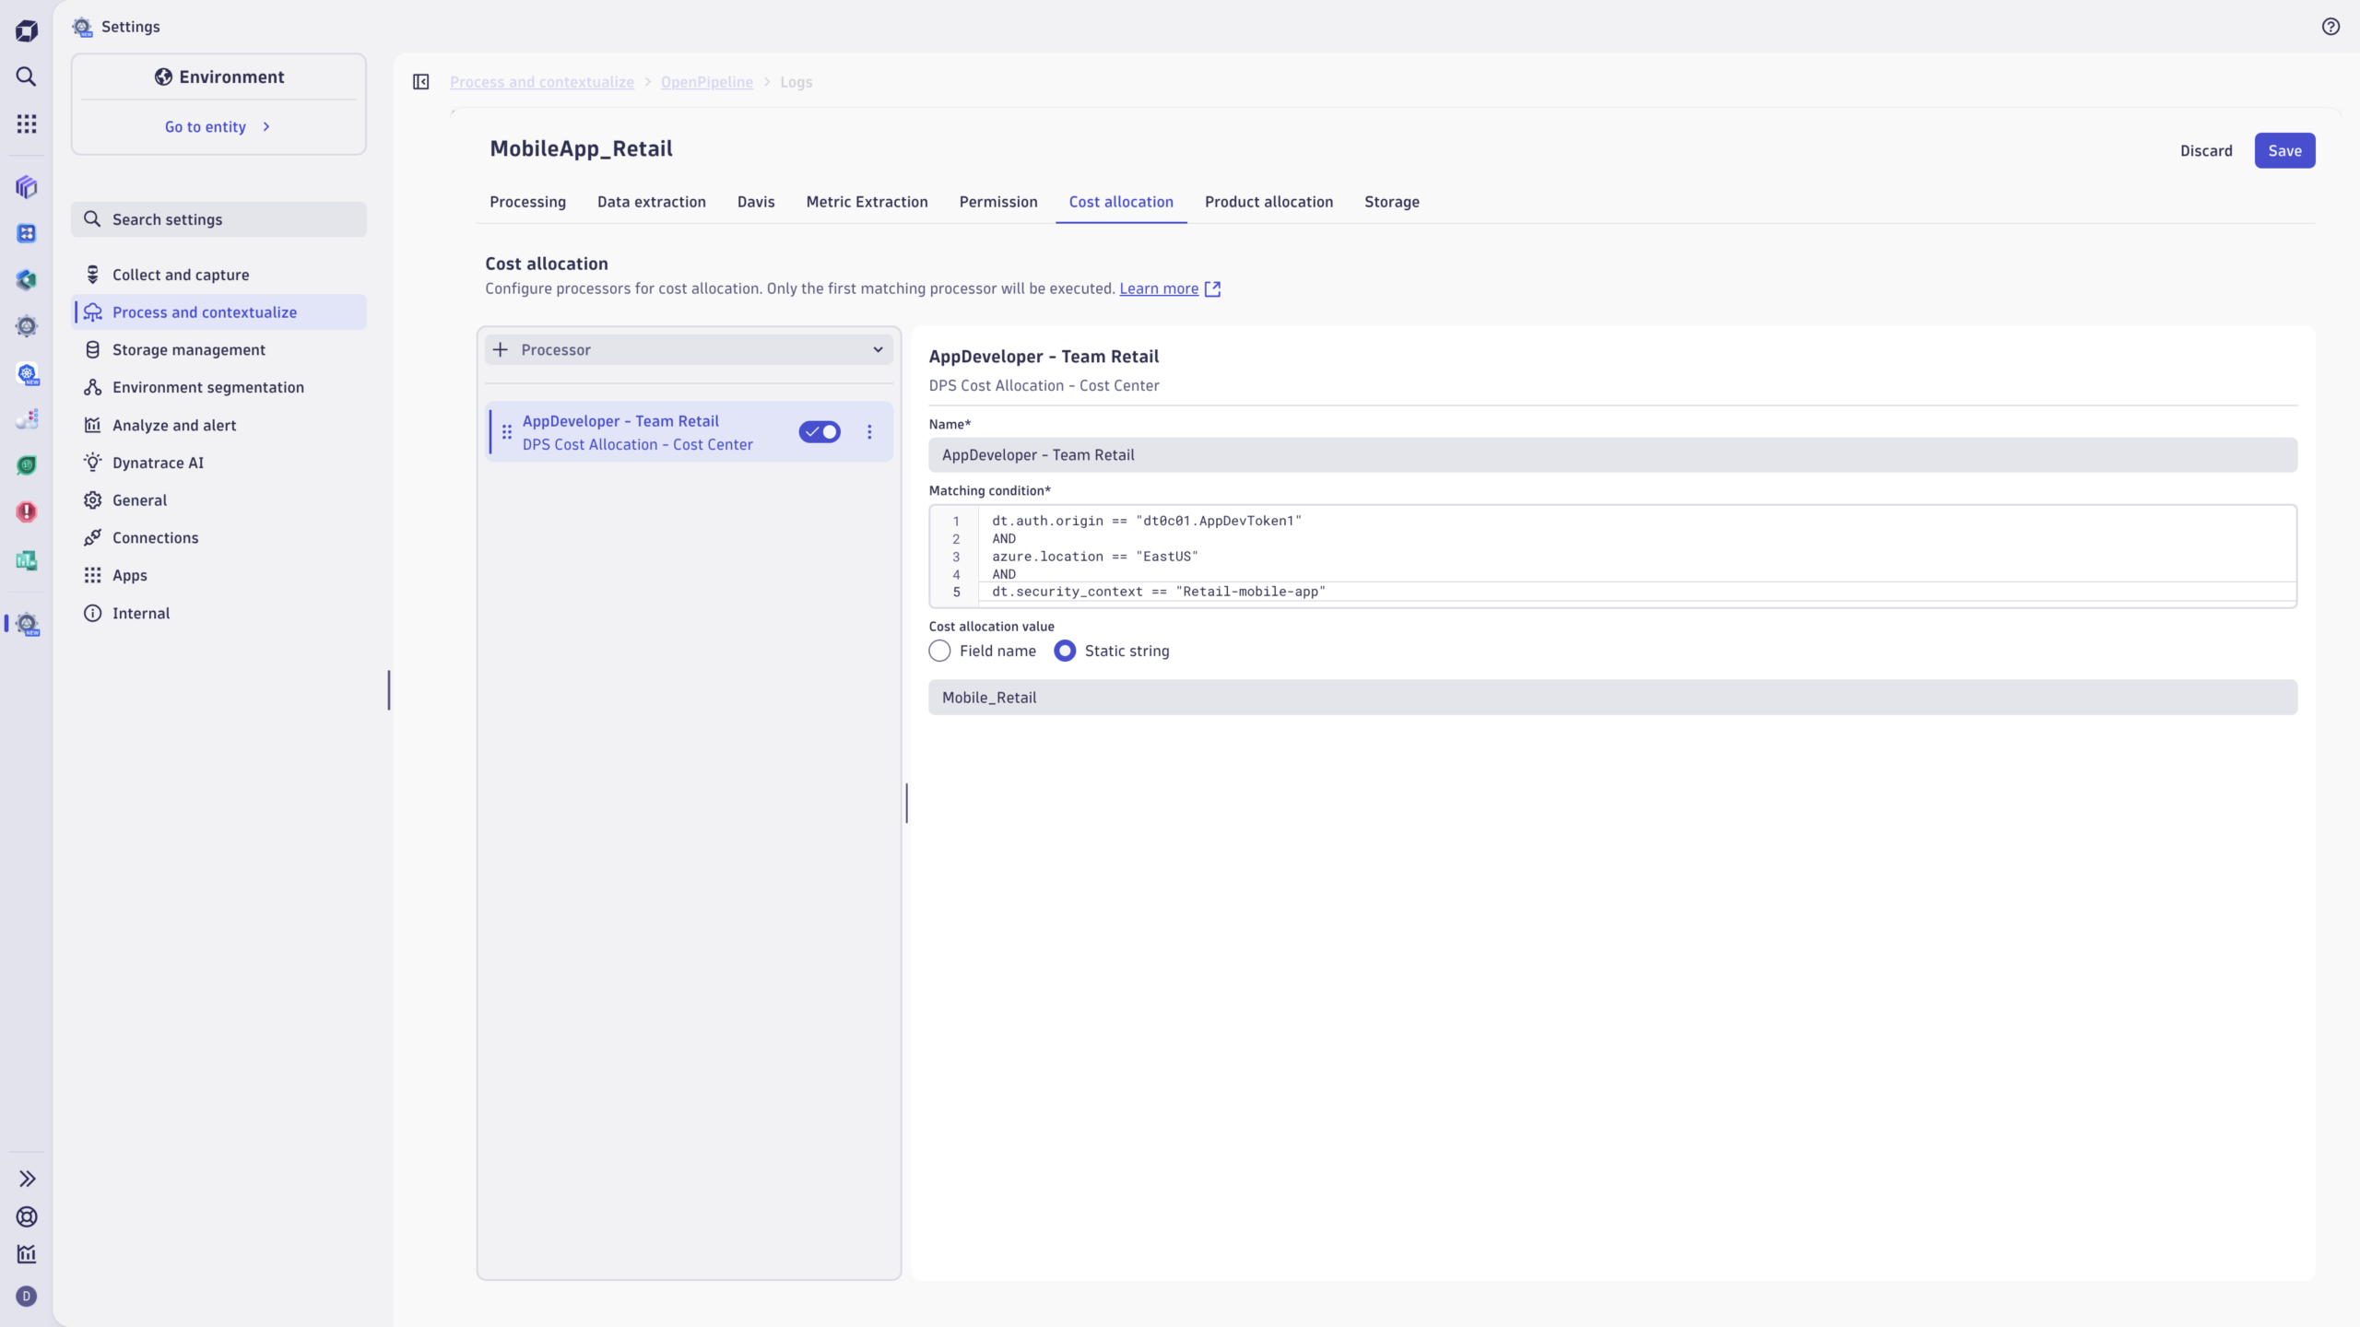Screen dimensions: 2360x1327
Task: Open the app launcher grid icon
Action: click(x=26, y=123)
